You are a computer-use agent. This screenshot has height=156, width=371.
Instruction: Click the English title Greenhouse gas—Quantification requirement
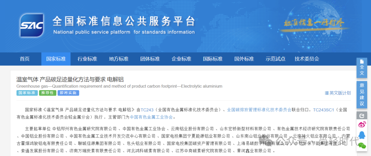pyautogui.click(x=120, y=86)
